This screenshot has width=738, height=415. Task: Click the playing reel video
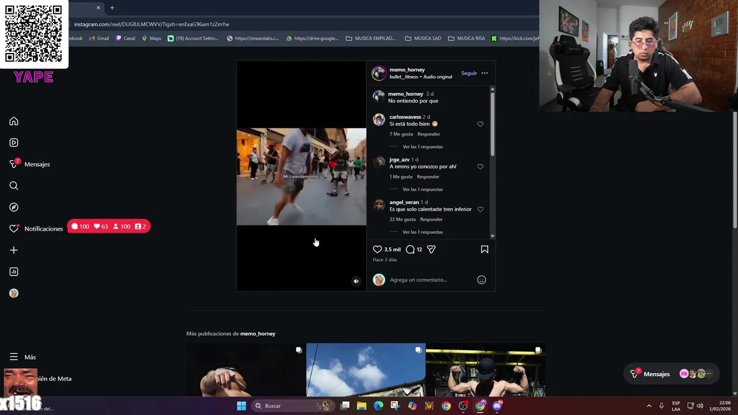(301, 176)
